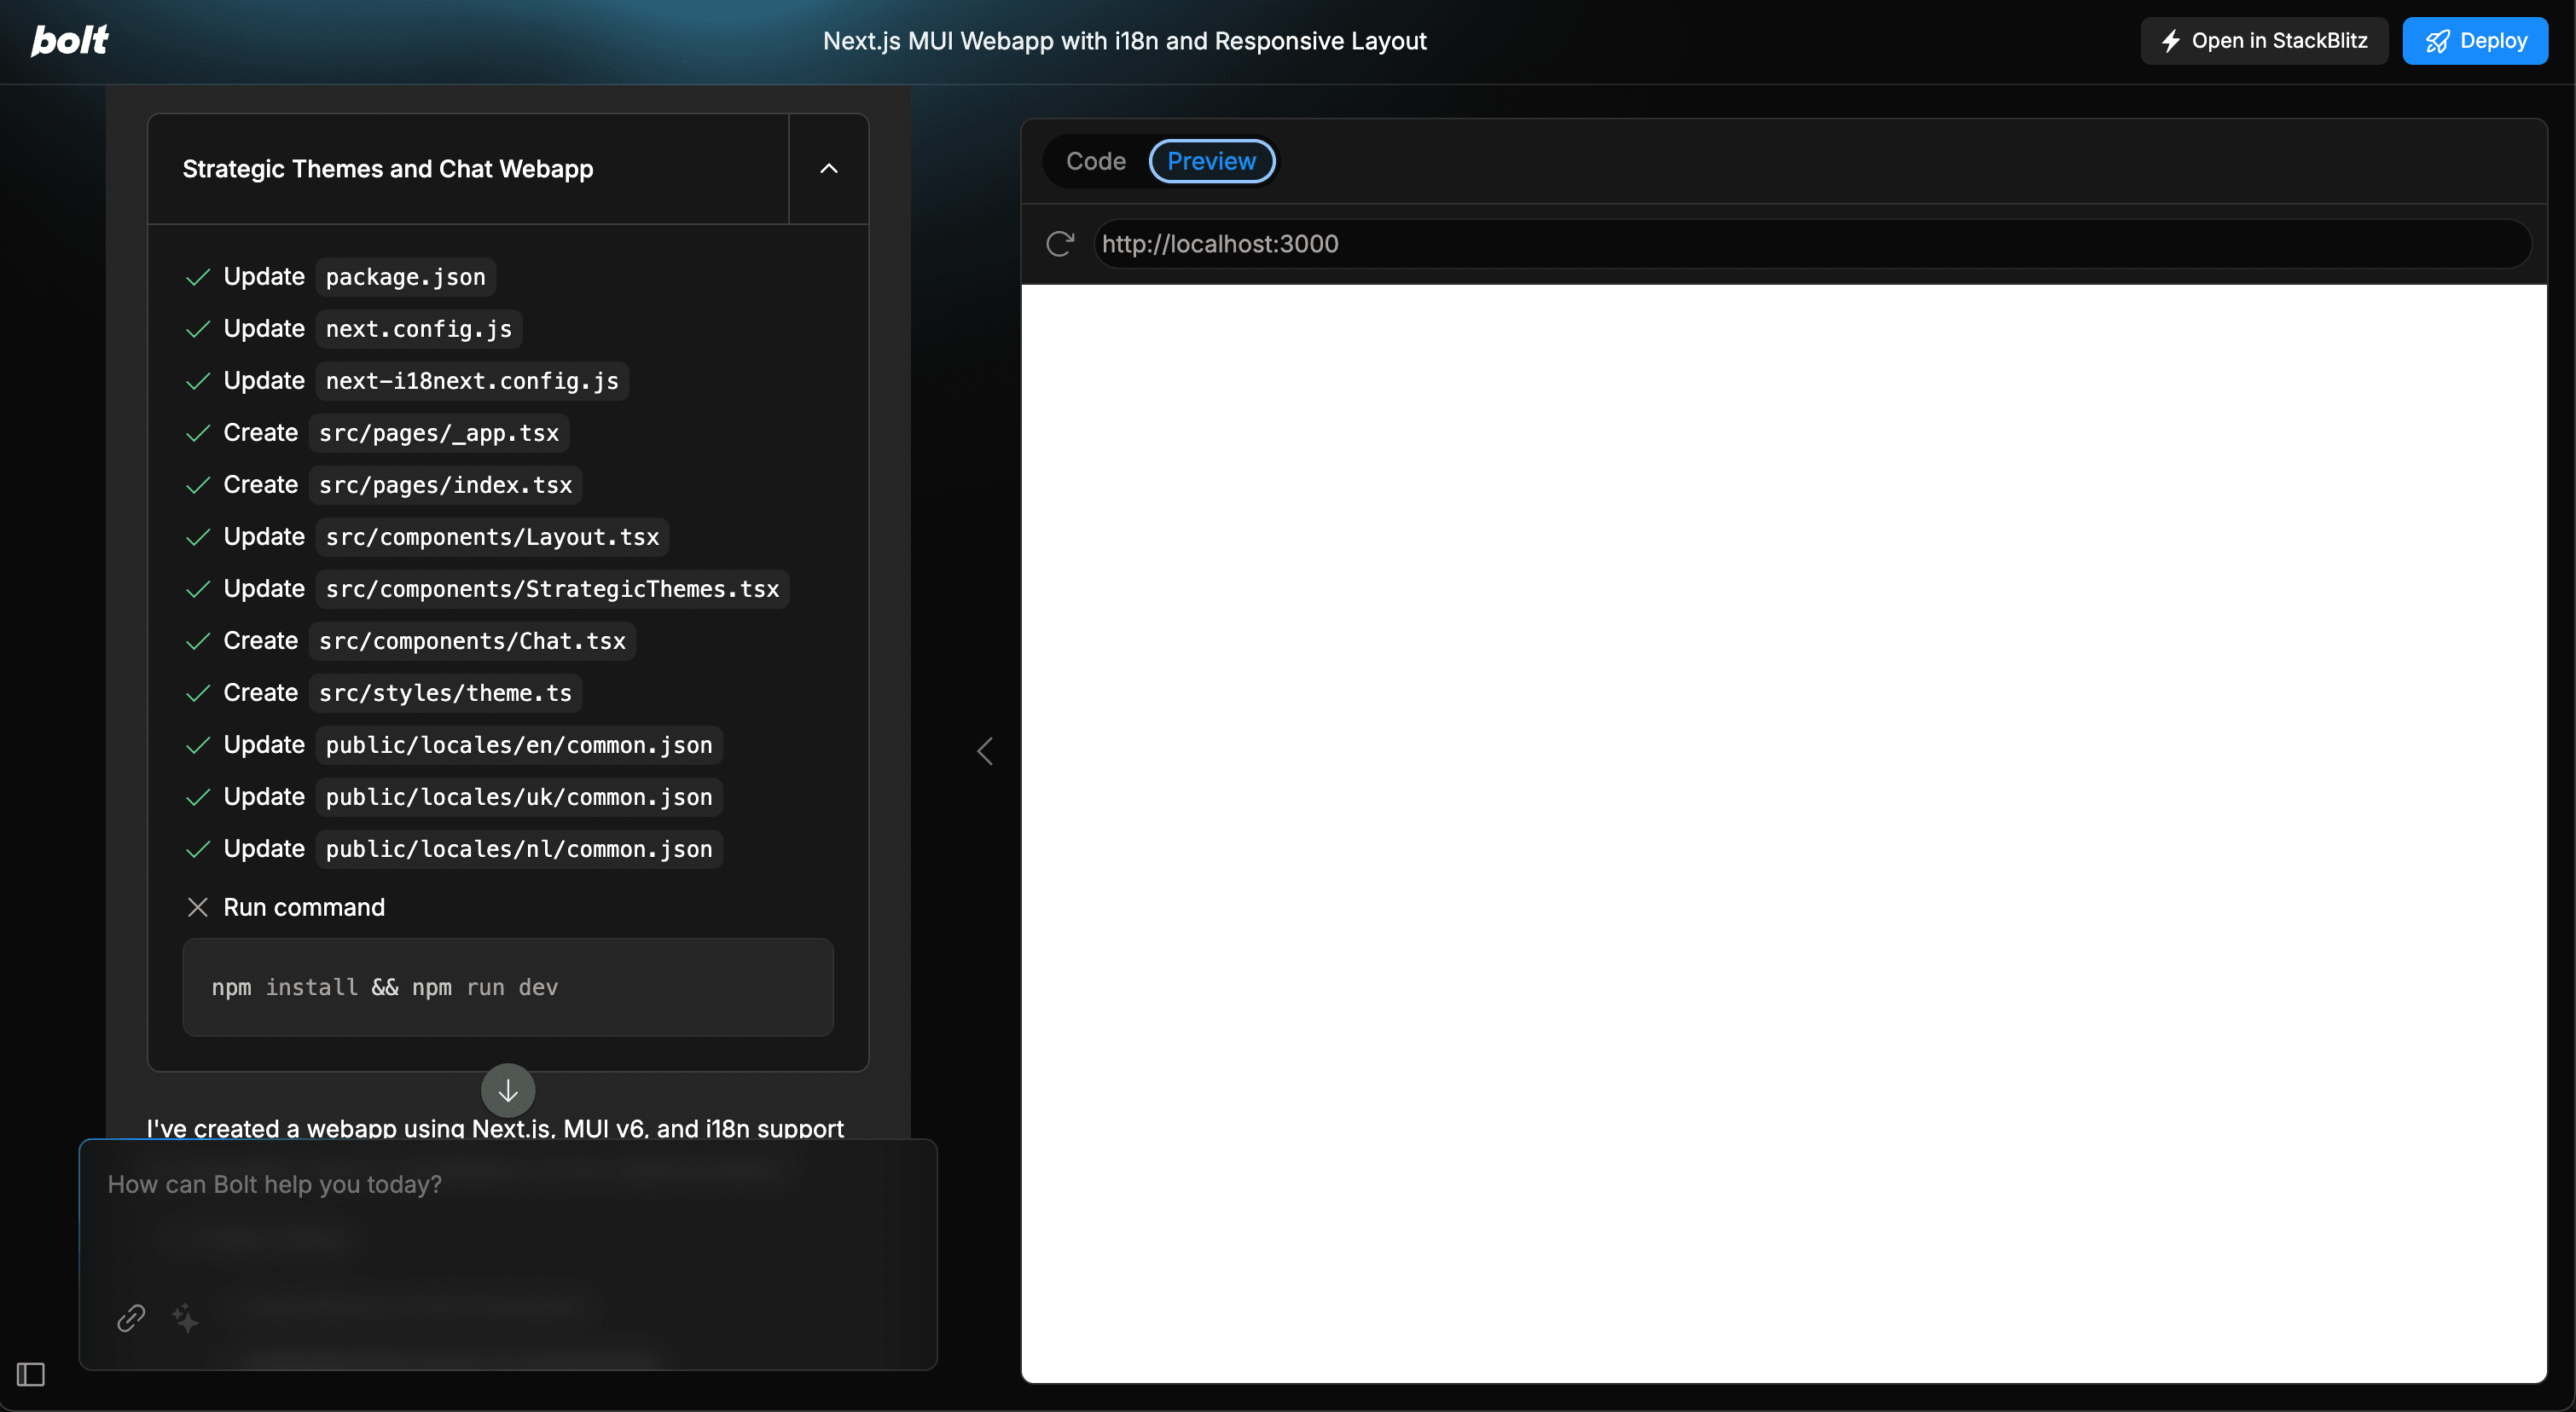Select the Preview tab

(1211, 161)
